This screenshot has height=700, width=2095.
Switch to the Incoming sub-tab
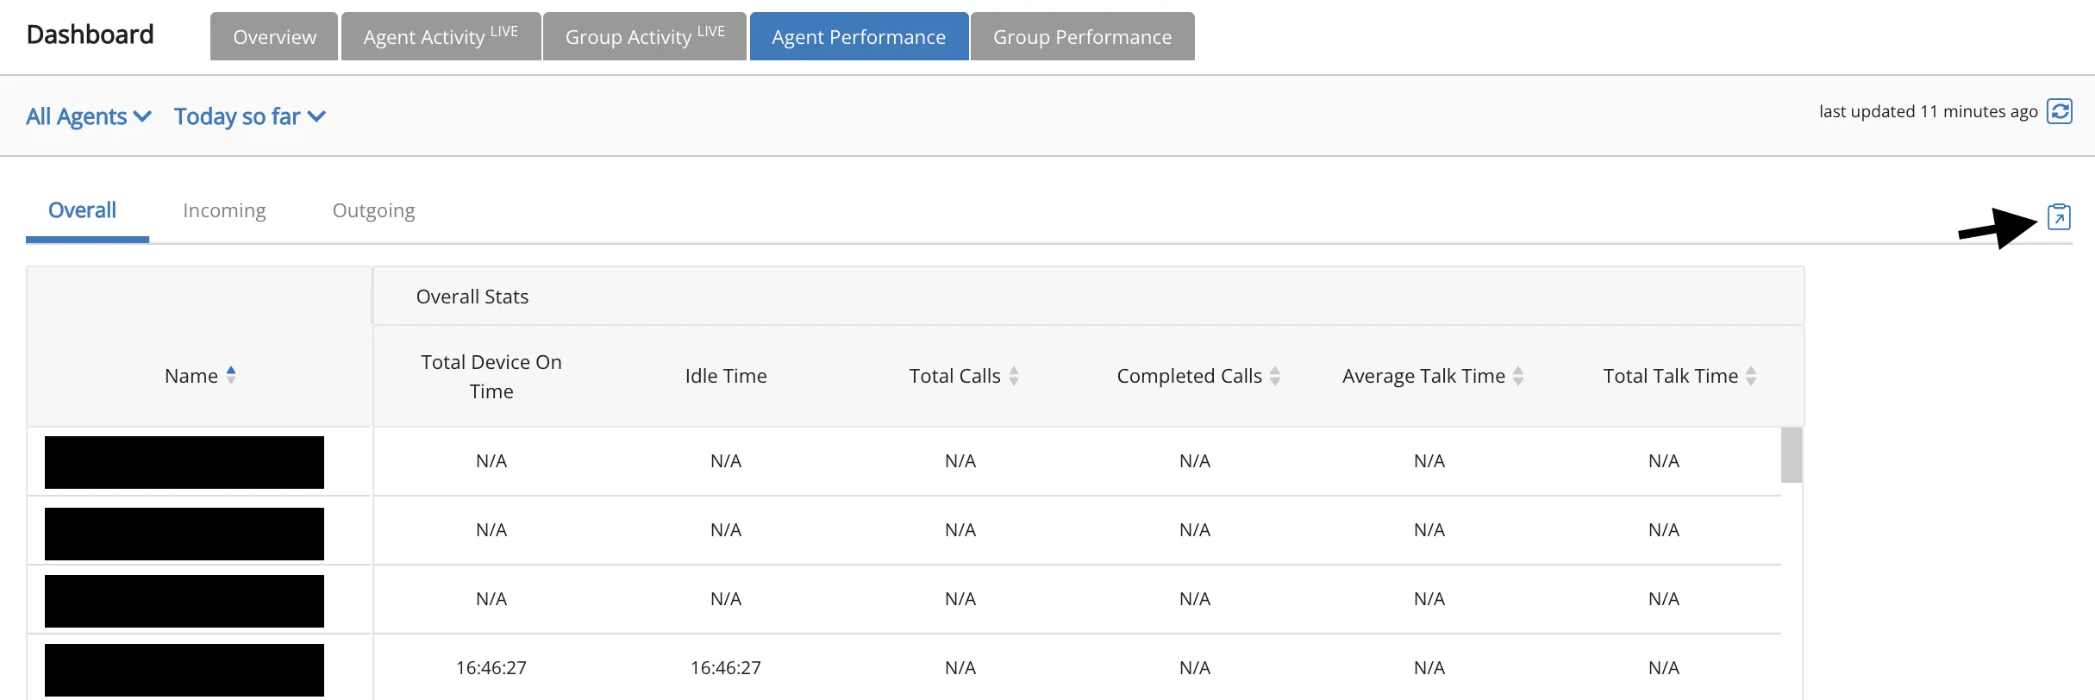coord(224,210)
